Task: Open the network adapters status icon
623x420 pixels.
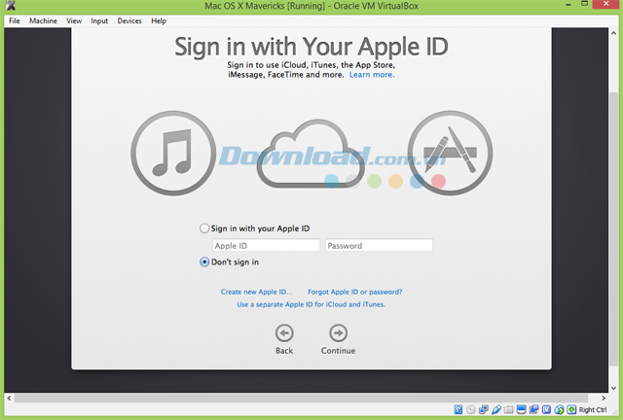Action: [x=484, y=409]
